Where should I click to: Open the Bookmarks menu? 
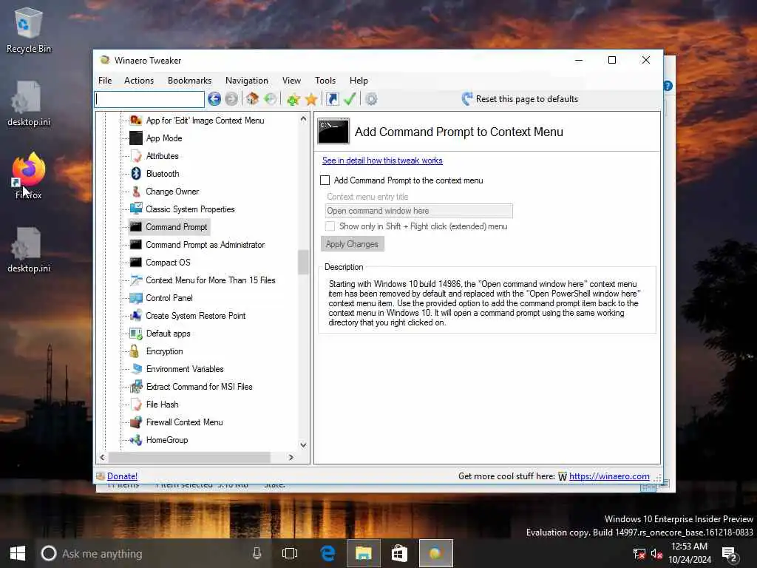[x=189, y=81]
